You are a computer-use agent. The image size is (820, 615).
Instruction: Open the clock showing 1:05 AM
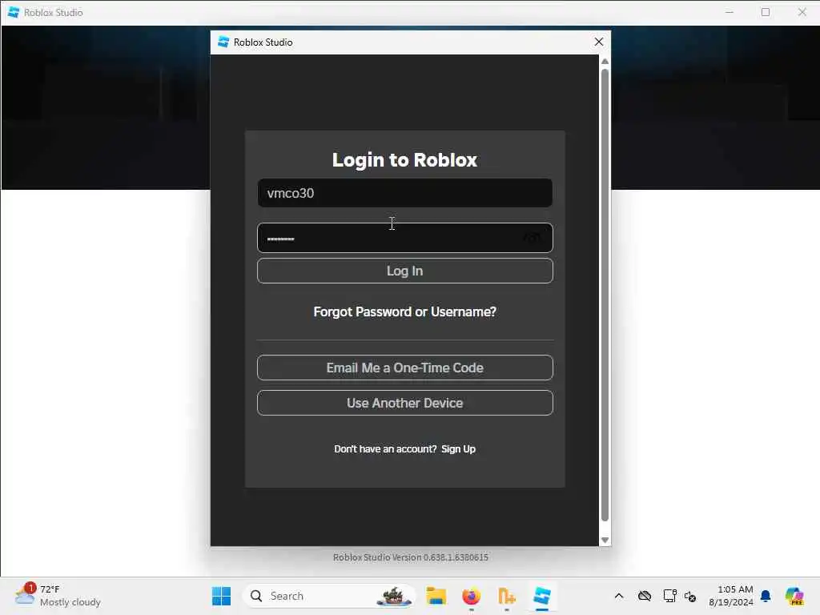click(731, 596)
